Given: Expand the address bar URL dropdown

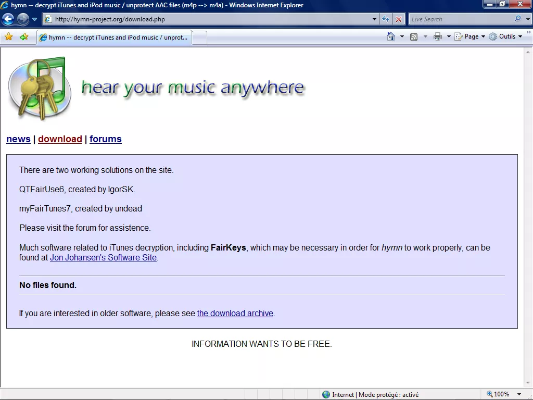Looking at the screenshot, I should tap(374, 19).
